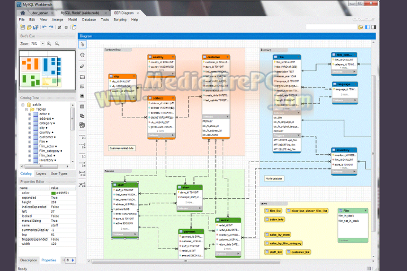
Task: Open the Scripting menu
Action: click(x=120, y=19)
